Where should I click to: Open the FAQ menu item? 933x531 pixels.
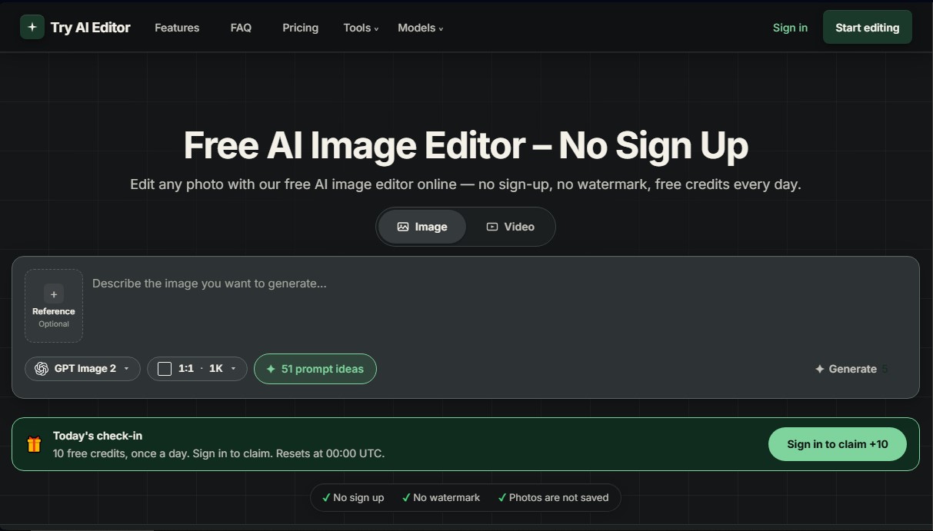click(241, 28)
